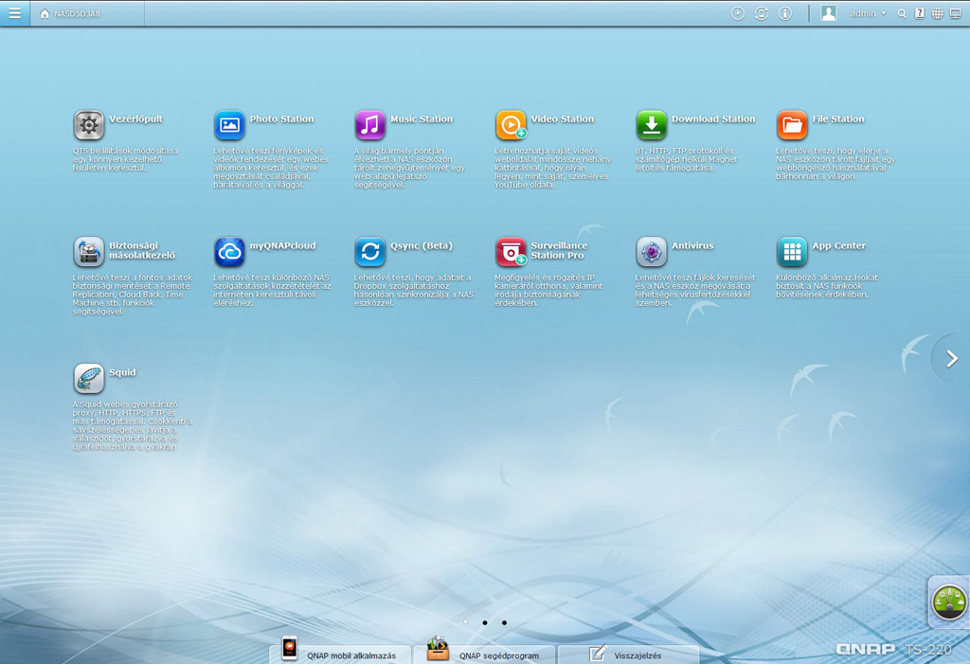Click the Surveillance Station Pro label text
Viewport: 970px width, 664px height.
(559, 250)
